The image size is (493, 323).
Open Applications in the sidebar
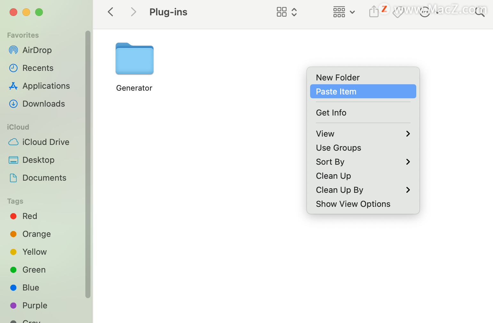[x=46, y=86]
